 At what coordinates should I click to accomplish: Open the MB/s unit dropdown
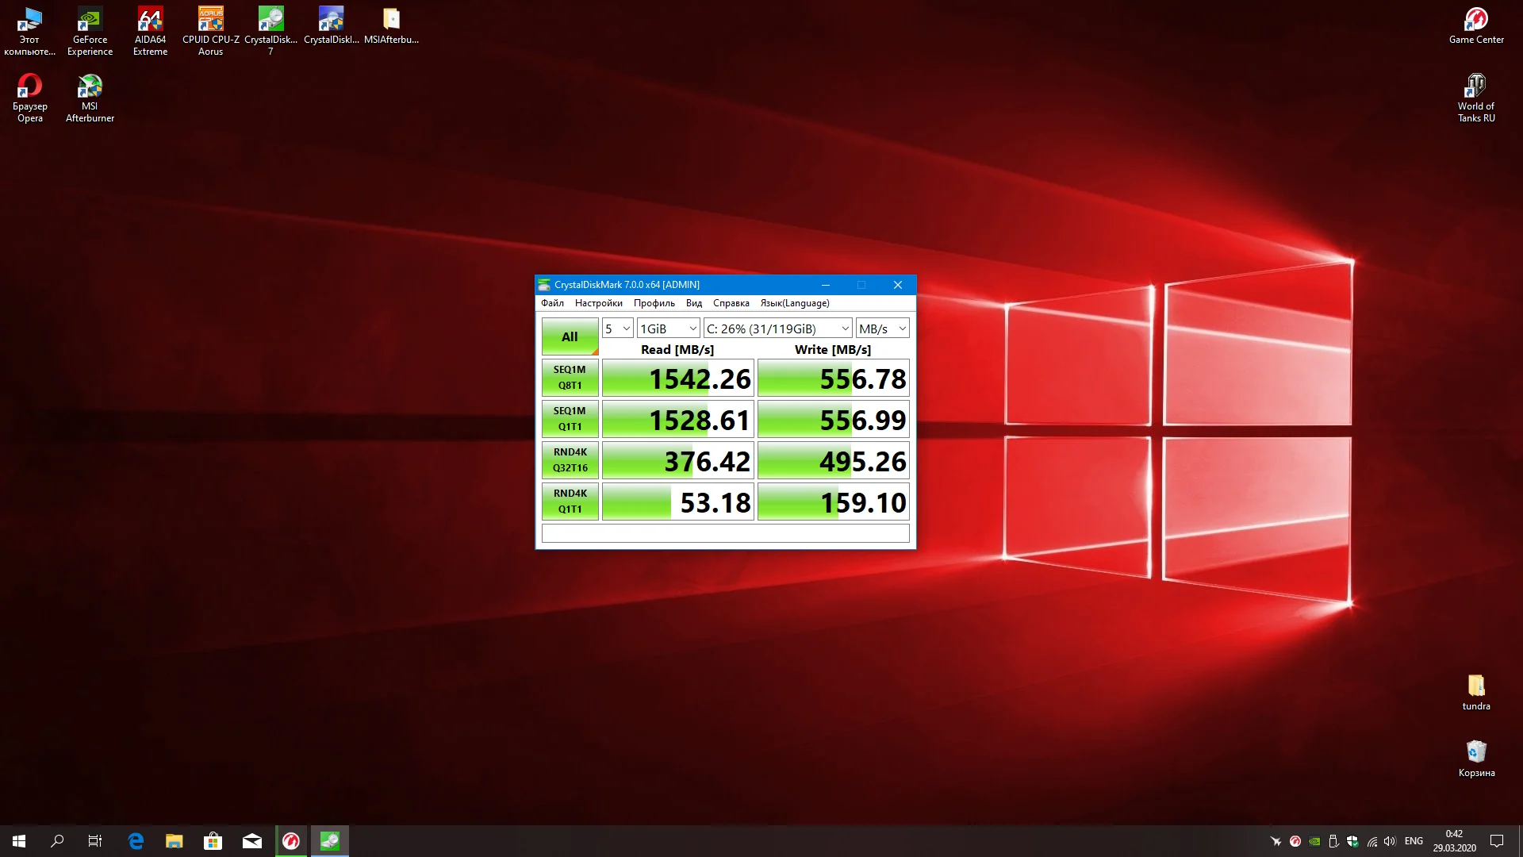(x=882, y=329)
